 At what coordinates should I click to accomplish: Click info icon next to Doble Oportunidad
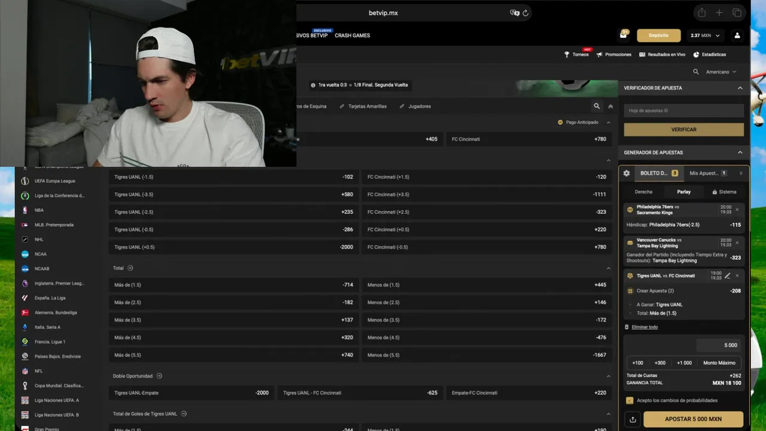(x=159, y=376)
